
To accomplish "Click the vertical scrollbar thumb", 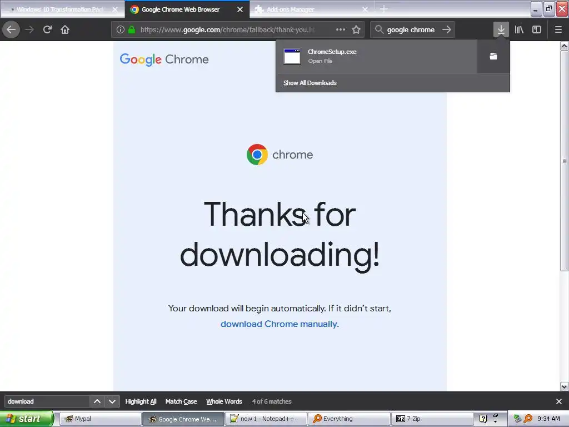I will coord(565,161).
